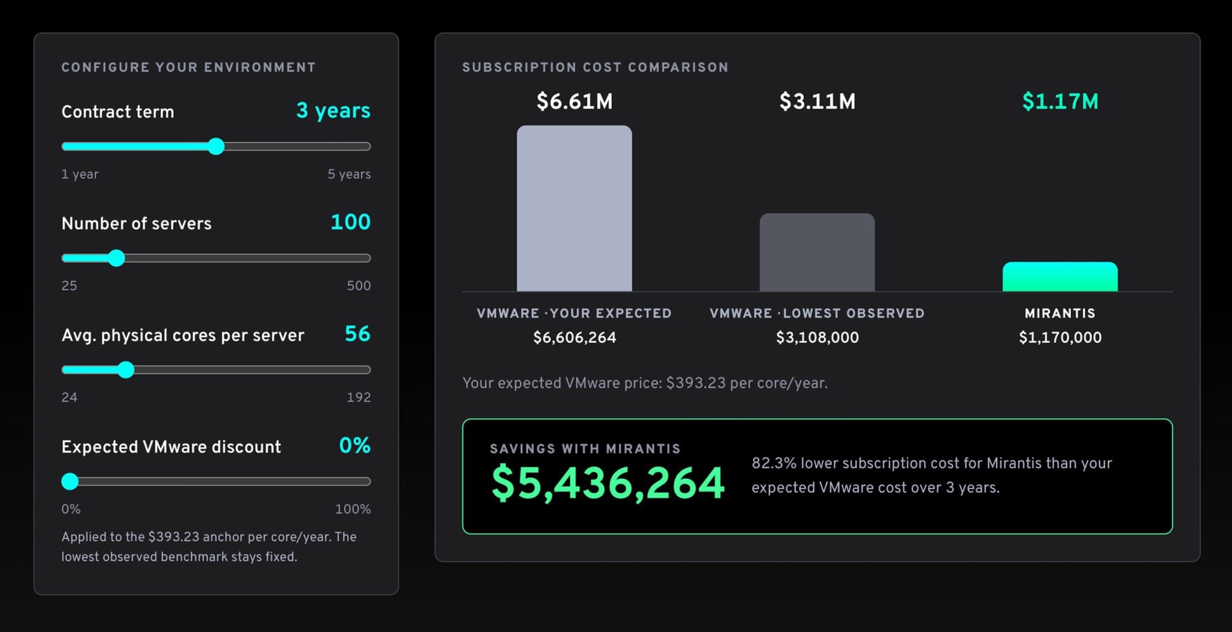Click the 'VMware · Your Expected' label

click(x=574, y=313)
